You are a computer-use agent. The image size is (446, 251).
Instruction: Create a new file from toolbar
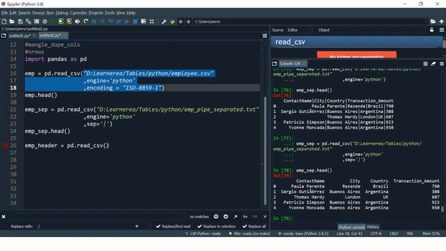coord(4,22)
